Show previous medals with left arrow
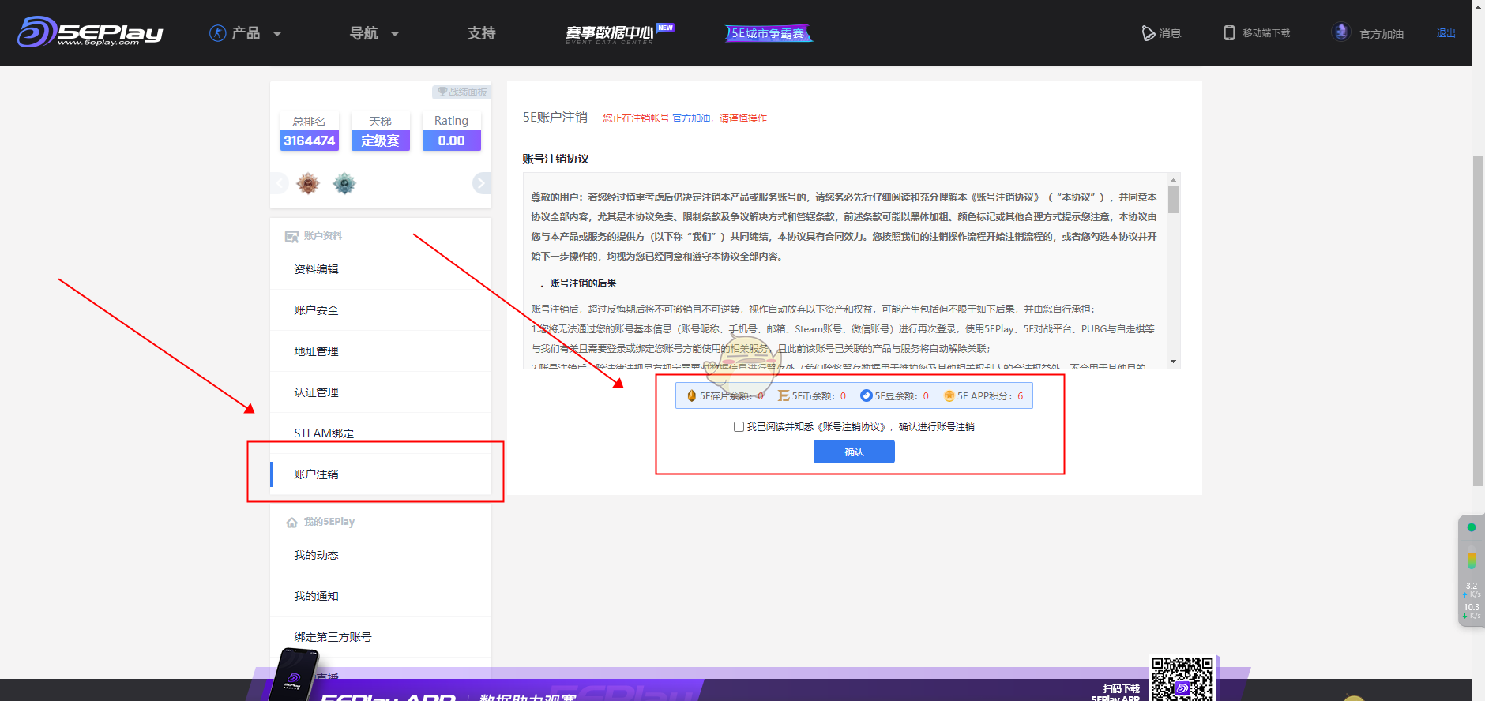This screenshot has width=1485, height=701. tap(279, 183)
